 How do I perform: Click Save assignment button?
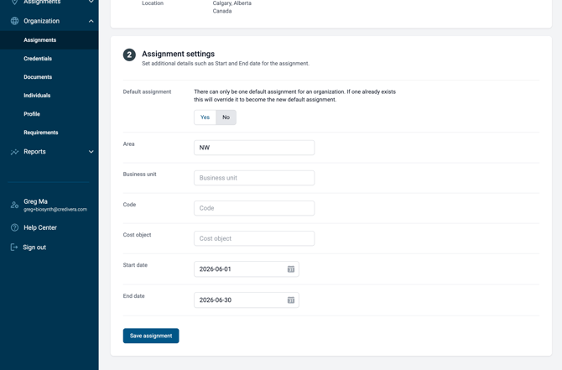click(x=151, y=336)
